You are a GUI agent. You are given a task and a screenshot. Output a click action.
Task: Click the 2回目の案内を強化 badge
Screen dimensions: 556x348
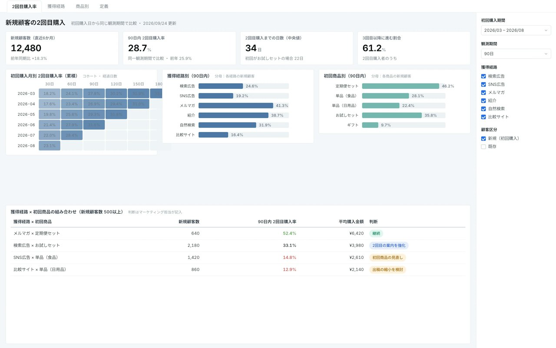point(389,245)
